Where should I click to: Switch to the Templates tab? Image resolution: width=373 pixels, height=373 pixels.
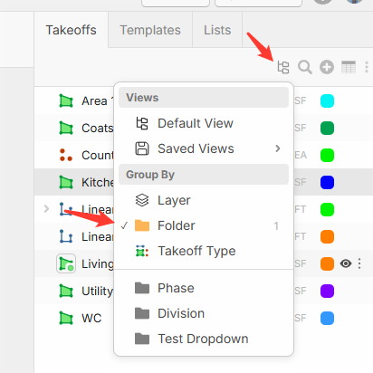click(x=150, y=30)
